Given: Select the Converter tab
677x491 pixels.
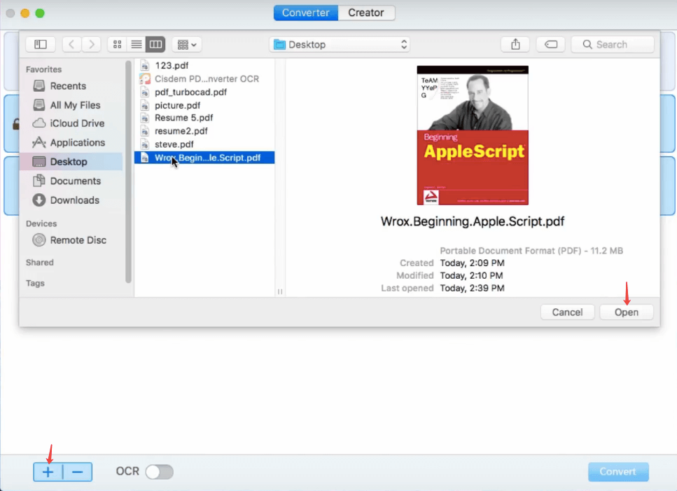Looking at the screenshot, I should click(x=306, y=13).
